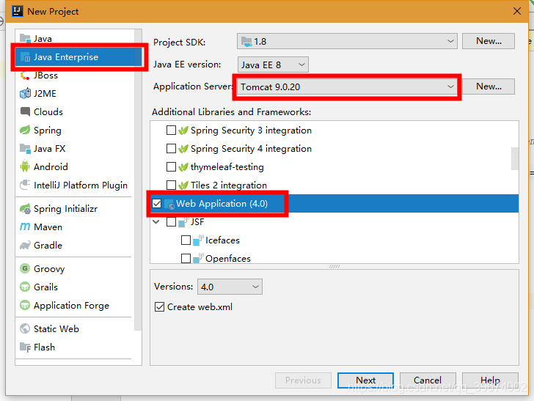The height and width of the screenshot is (401, 534).
Task: Click the project types list scrollbar
Action: click(138, 180)
